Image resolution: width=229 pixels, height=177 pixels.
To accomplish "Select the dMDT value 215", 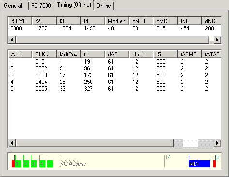I will point(161,28).
